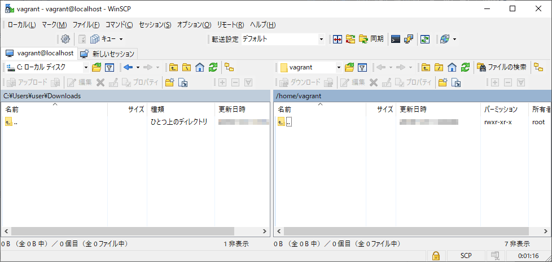Click the remote path /home/vagrant bar

412,96
